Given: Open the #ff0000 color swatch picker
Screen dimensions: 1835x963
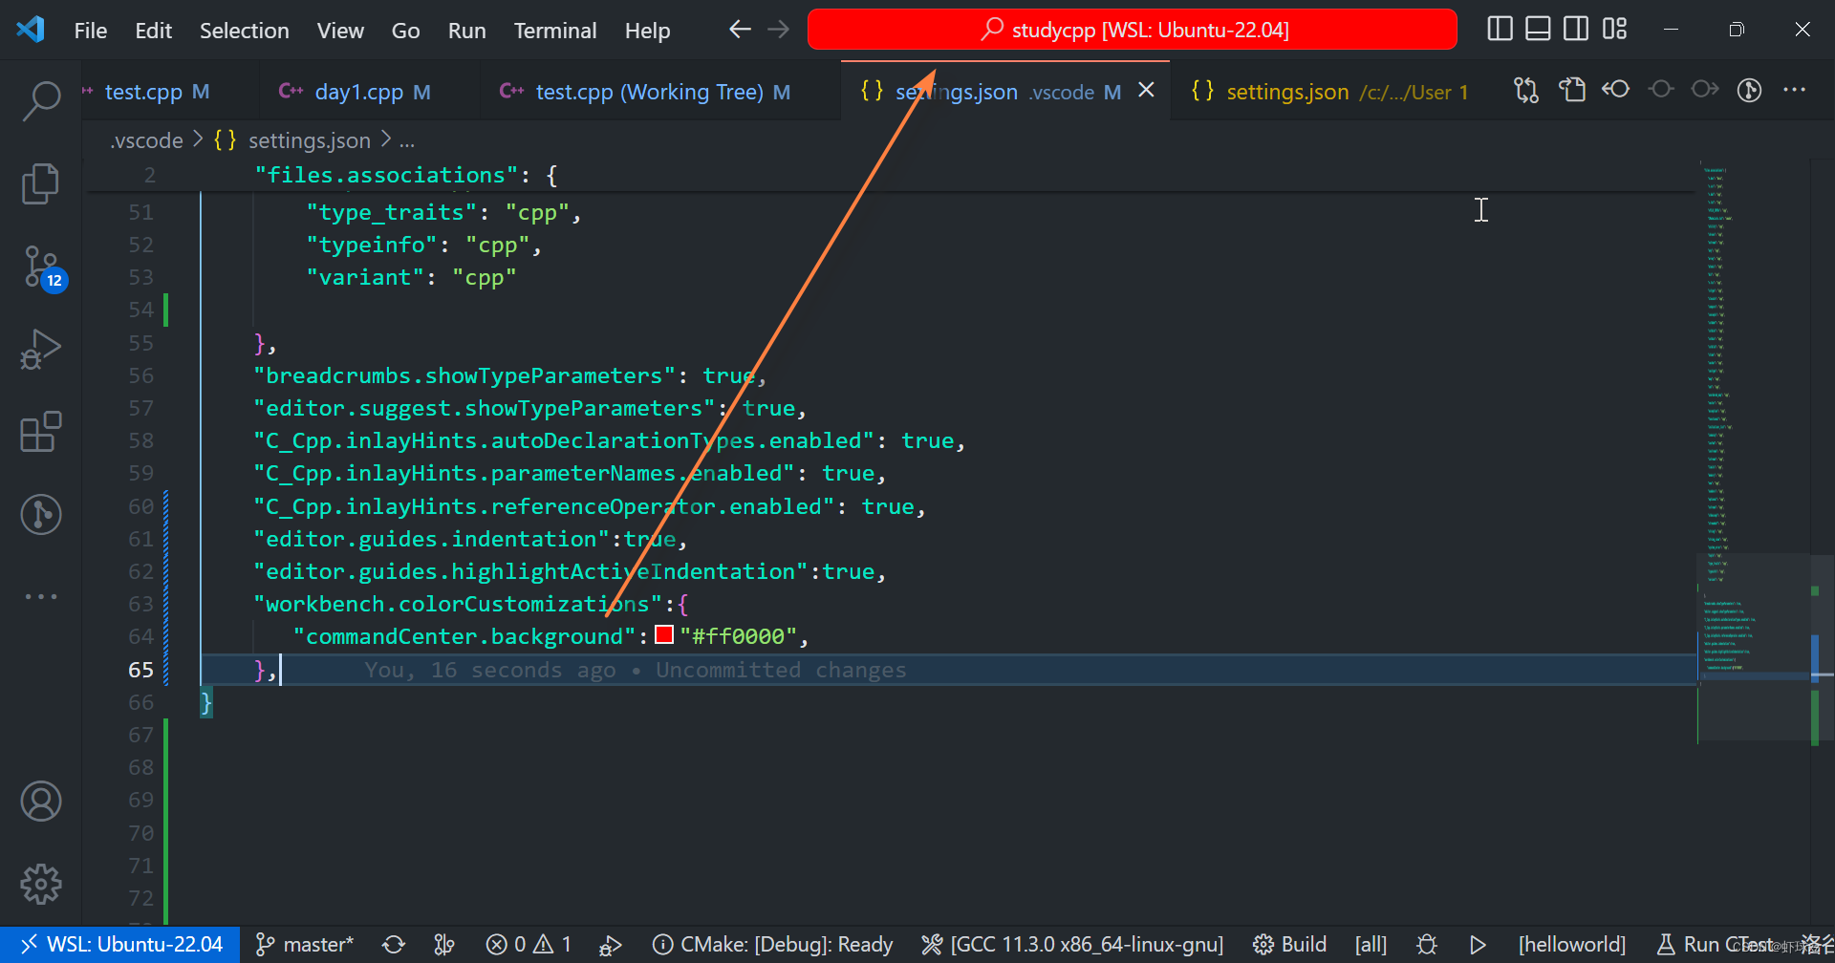Looking at the screenshot, I should (664, 635).
